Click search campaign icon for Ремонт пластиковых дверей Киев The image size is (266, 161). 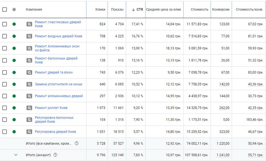(29, 24)
